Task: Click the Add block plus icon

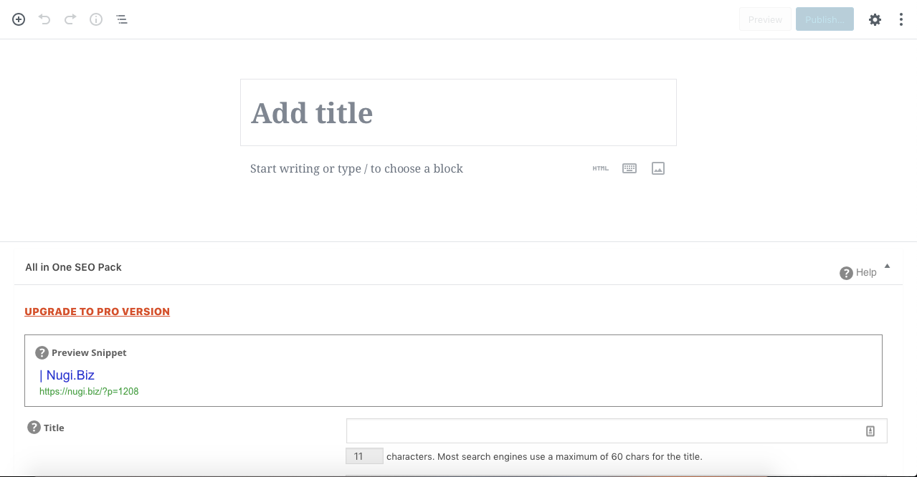Action: click(19, 19)
